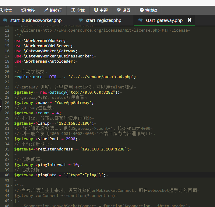Expand the side panel arrow on left edge
The image size is (215, 207).
pyautogui.click(x=1, y=105)
